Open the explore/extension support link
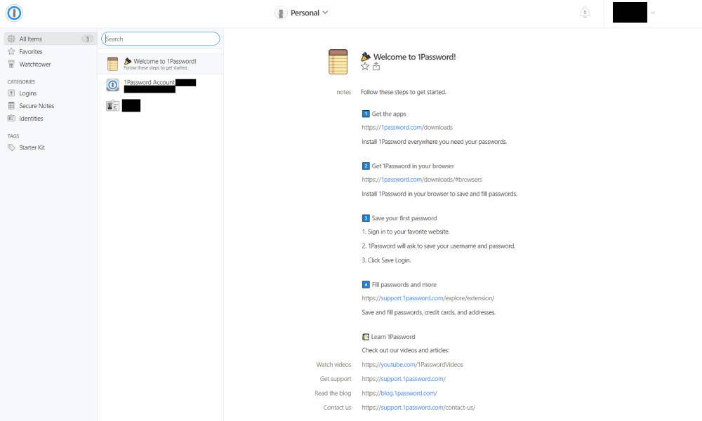This screenshot has height=421, width=702. pyautogui.click(x=428, y=298)
